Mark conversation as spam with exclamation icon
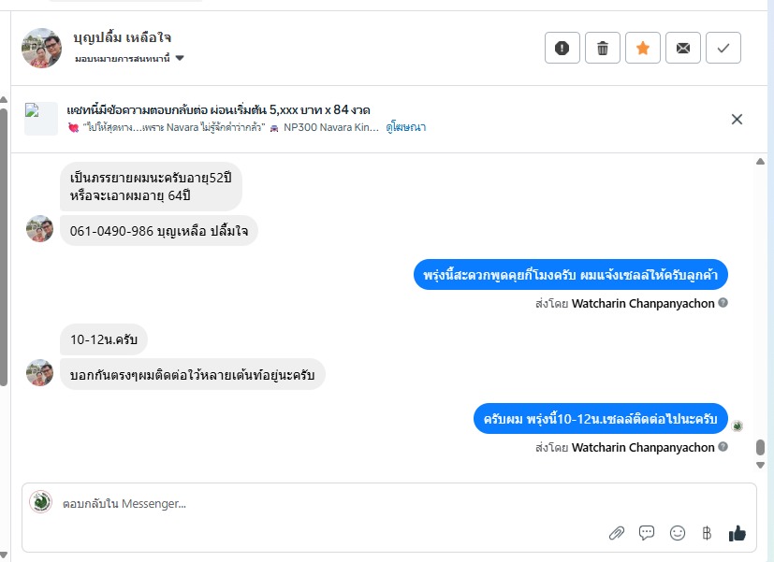Image resolution: width=774 pixels, height=562 pixels. coord(562,49)
